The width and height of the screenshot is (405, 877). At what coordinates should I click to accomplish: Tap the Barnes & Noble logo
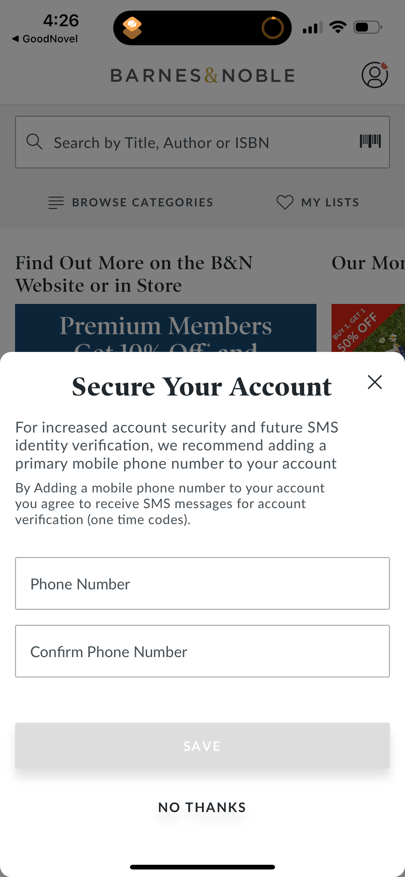(x=202, y=75)
